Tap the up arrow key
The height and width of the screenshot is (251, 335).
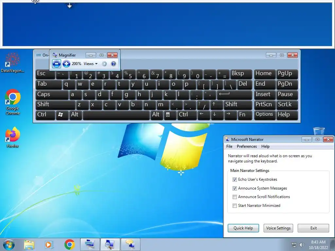(217, 105)
